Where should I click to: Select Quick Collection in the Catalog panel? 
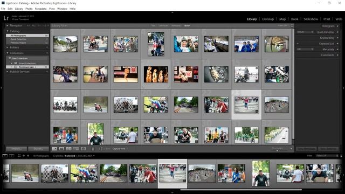tap(27, 39)
